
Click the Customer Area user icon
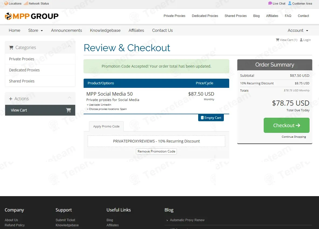click(x=290, y=3)
